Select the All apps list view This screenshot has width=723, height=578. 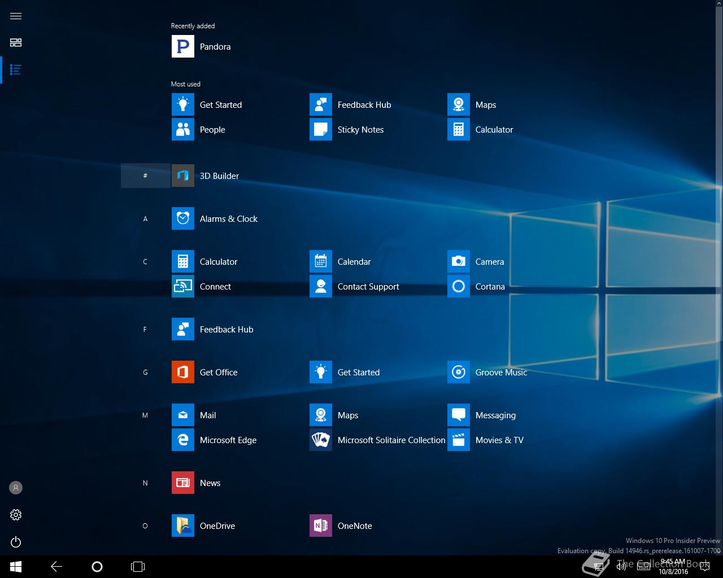pos(16,70)
